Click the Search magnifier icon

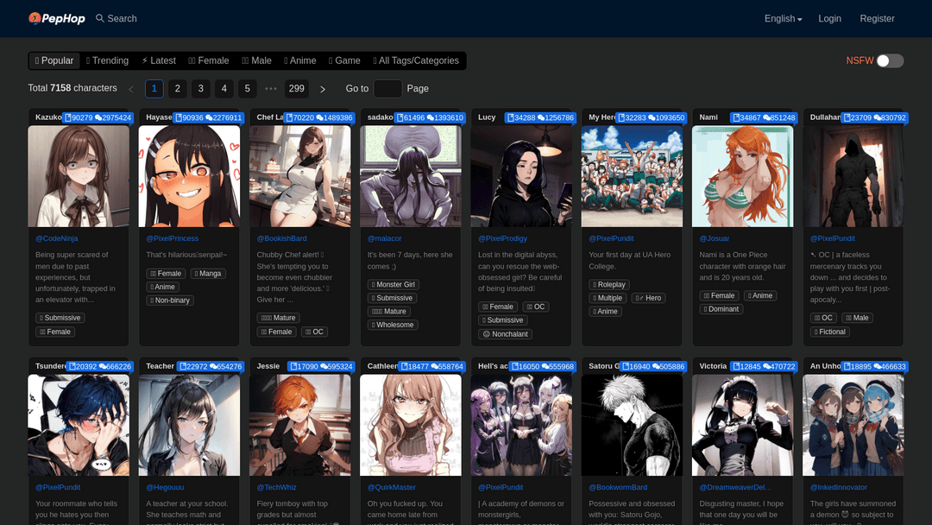pyautogui.click(x=100, y=18)
